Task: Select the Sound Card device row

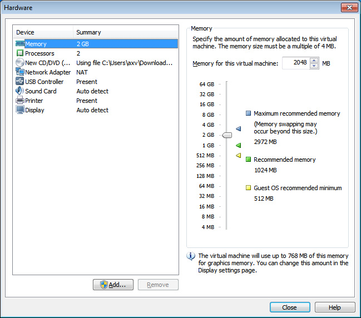Action: 96,91
